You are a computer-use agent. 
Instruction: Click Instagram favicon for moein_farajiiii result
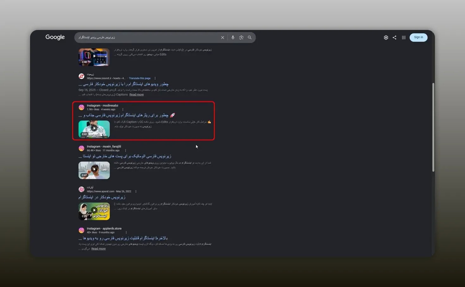click(81, 149)
